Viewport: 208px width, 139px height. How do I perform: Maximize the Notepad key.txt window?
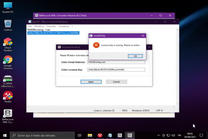[x=165, y=21]
